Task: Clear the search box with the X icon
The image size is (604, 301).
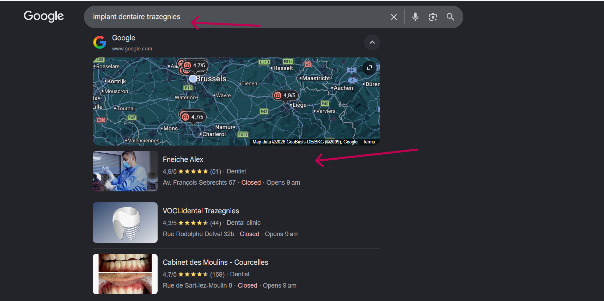Action: (394, 17)
